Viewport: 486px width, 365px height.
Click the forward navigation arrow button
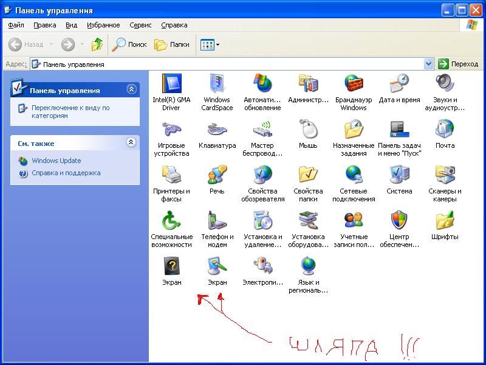(x=68, y=44)
